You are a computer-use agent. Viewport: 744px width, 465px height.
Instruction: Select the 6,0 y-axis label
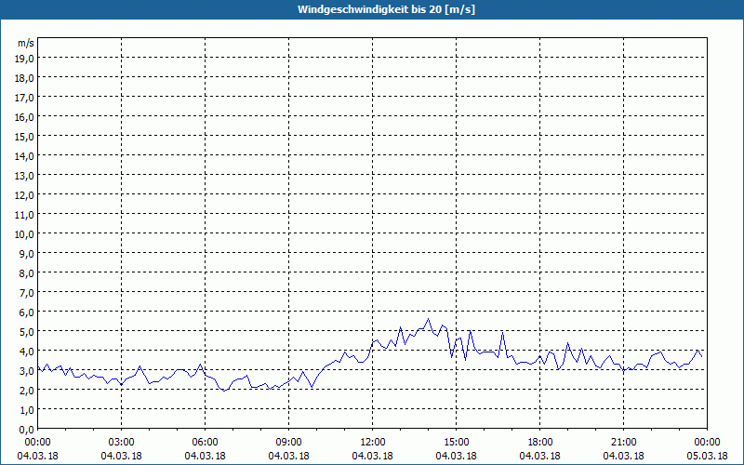28,312
